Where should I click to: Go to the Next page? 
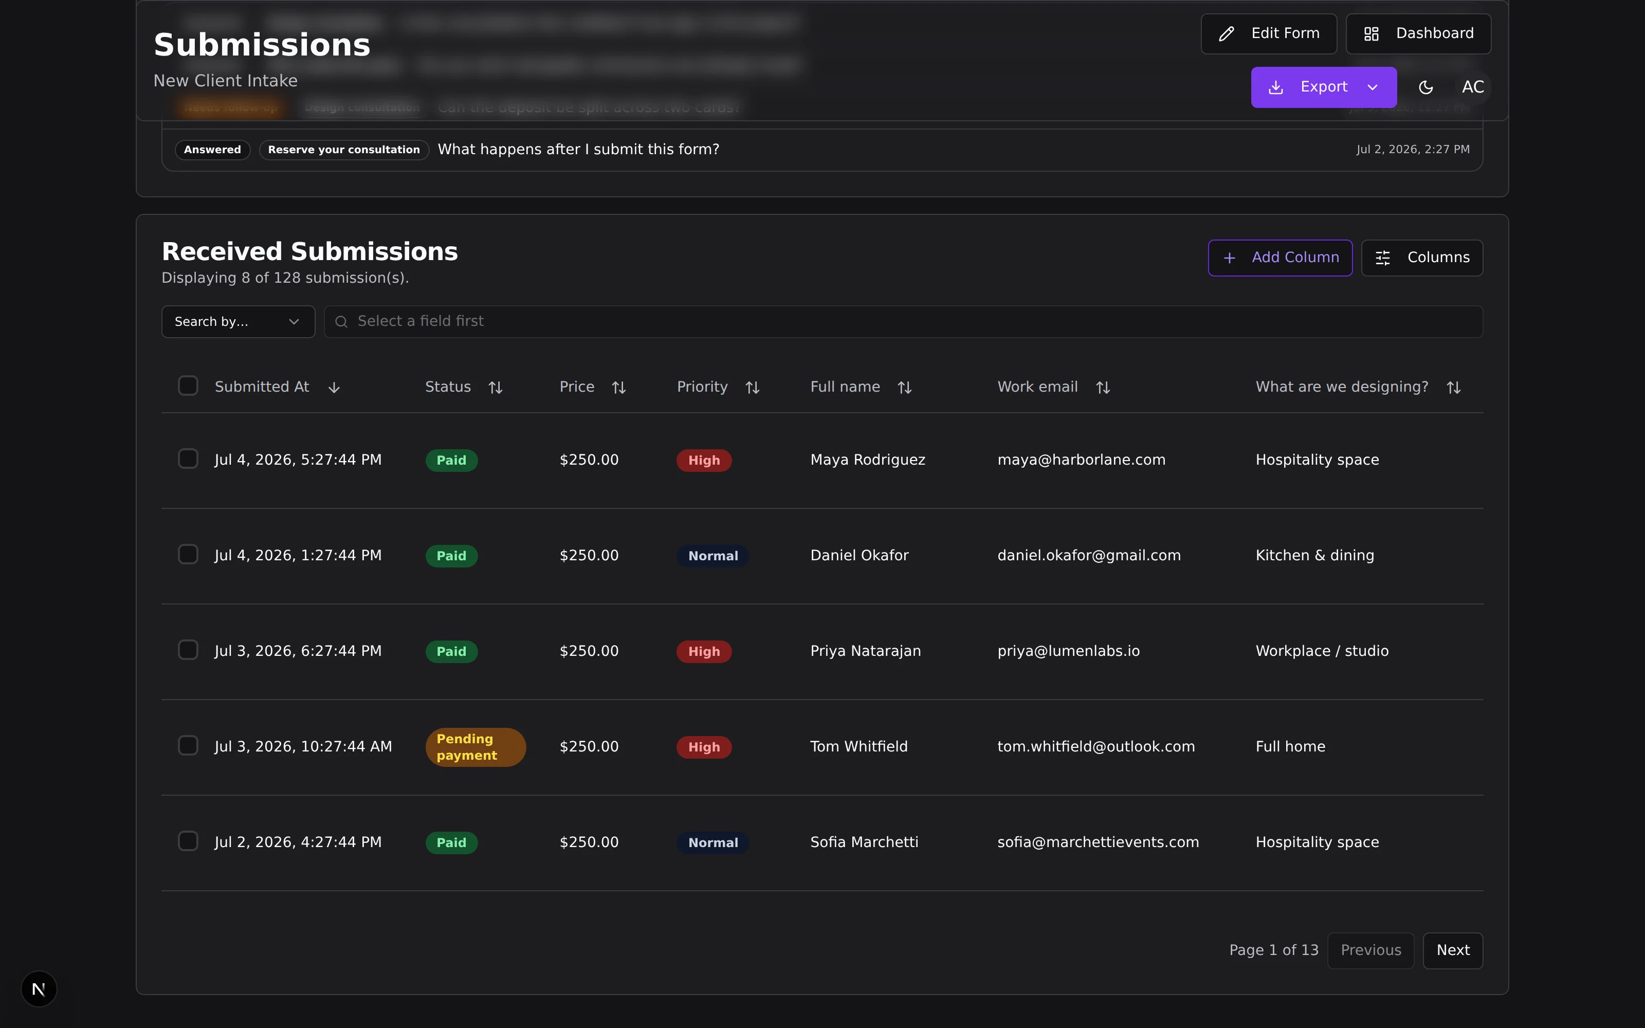pos(1453,950)
